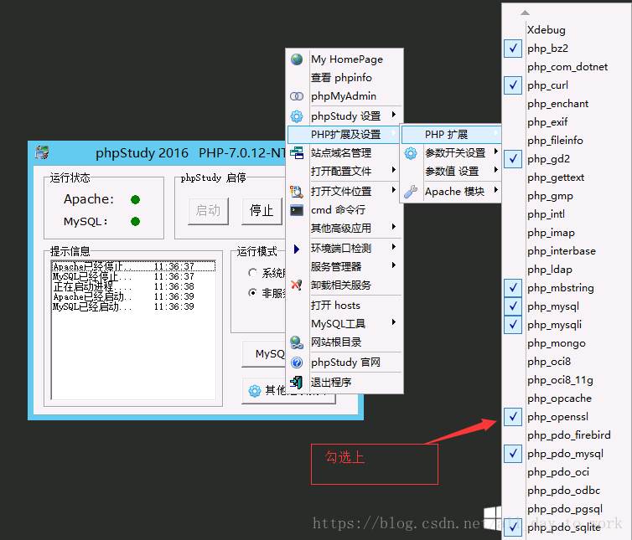Expand the 参数值 设置 submenu
The width and height of the screenshot is (632, 540).
click(452, 172)
